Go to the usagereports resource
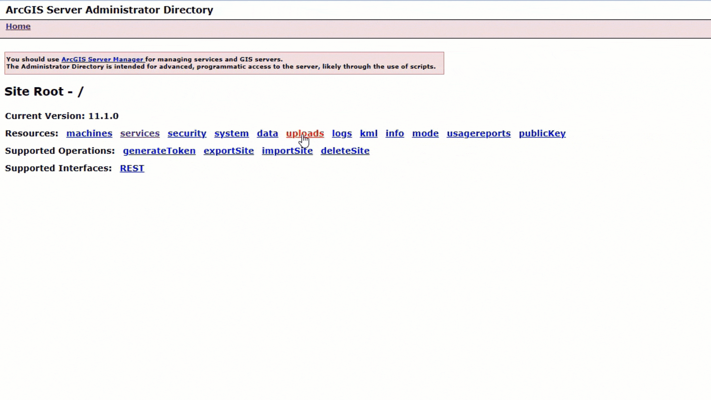 [x=479, y=133]
